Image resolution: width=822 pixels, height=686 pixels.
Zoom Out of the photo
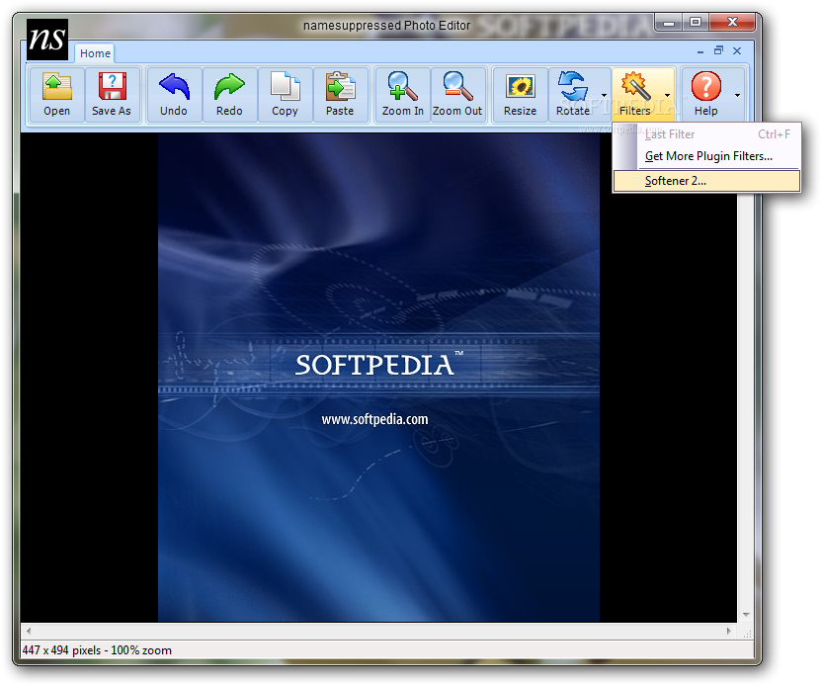click(x=457, y=95)
